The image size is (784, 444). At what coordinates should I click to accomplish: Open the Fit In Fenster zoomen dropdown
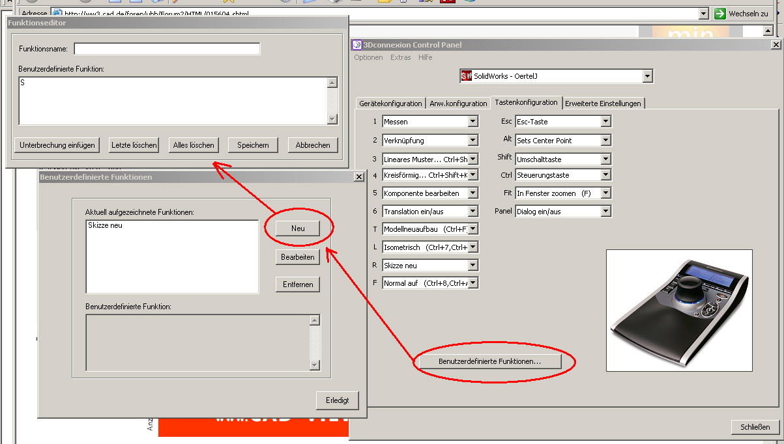point(605,193)
